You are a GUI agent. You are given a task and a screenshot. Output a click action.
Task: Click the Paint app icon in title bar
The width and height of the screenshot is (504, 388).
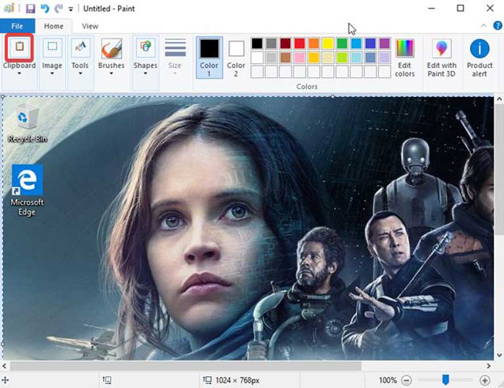click(9, 8)
